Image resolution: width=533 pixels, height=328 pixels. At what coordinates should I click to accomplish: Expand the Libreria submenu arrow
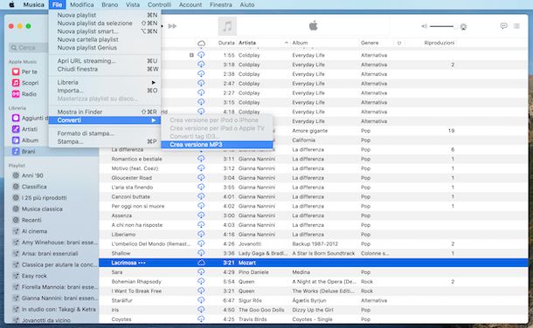coord(153,82)
